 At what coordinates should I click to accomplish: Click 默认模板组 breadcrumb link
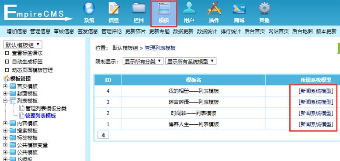125,48
